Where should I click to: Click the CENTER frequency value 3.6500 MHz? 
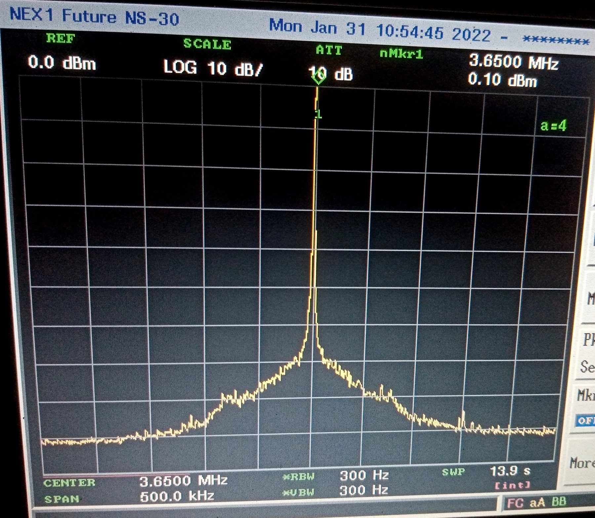(x=183, y=480)
